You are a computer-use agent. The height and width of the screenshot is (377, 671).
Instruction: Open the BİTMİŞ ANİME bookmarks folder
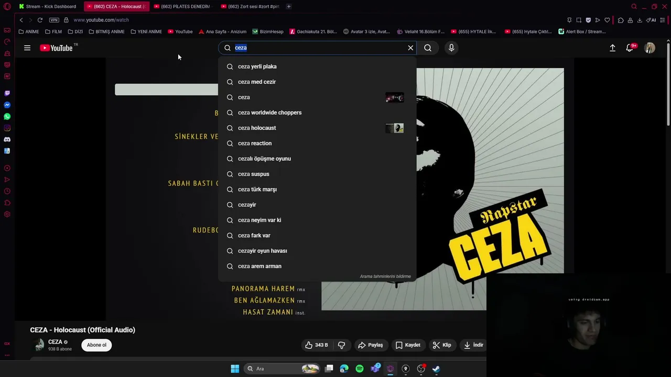(106, 31)
